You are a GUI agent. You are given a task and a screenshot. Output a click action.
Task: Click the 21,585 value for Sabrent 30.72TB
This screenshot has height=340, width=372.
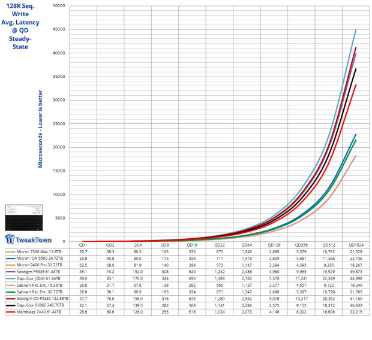(356, 292)
